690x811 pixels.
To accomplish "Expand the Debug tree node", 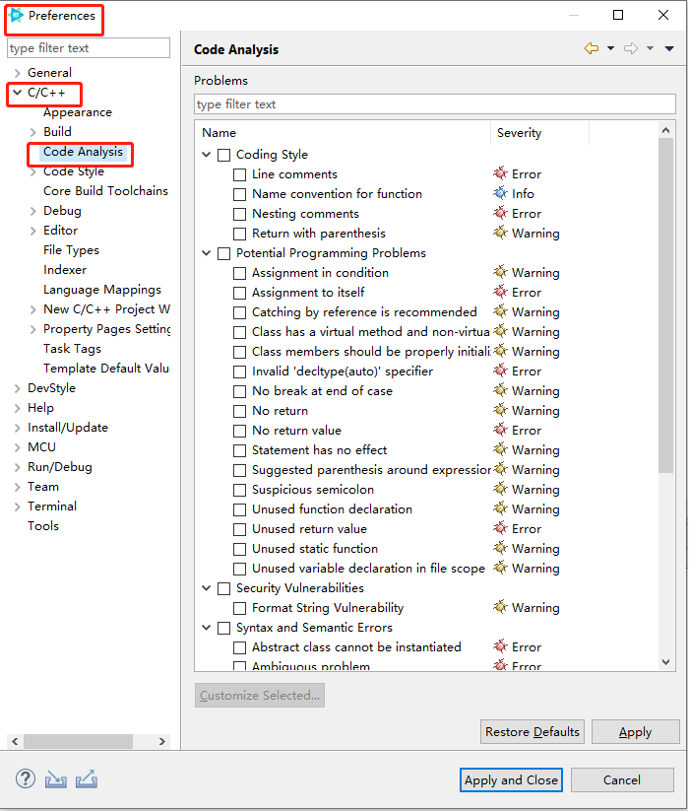I will tap(33, 211).
